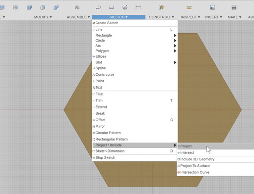
Task: Expand the Slot submenu arrow
Action: 175,62
